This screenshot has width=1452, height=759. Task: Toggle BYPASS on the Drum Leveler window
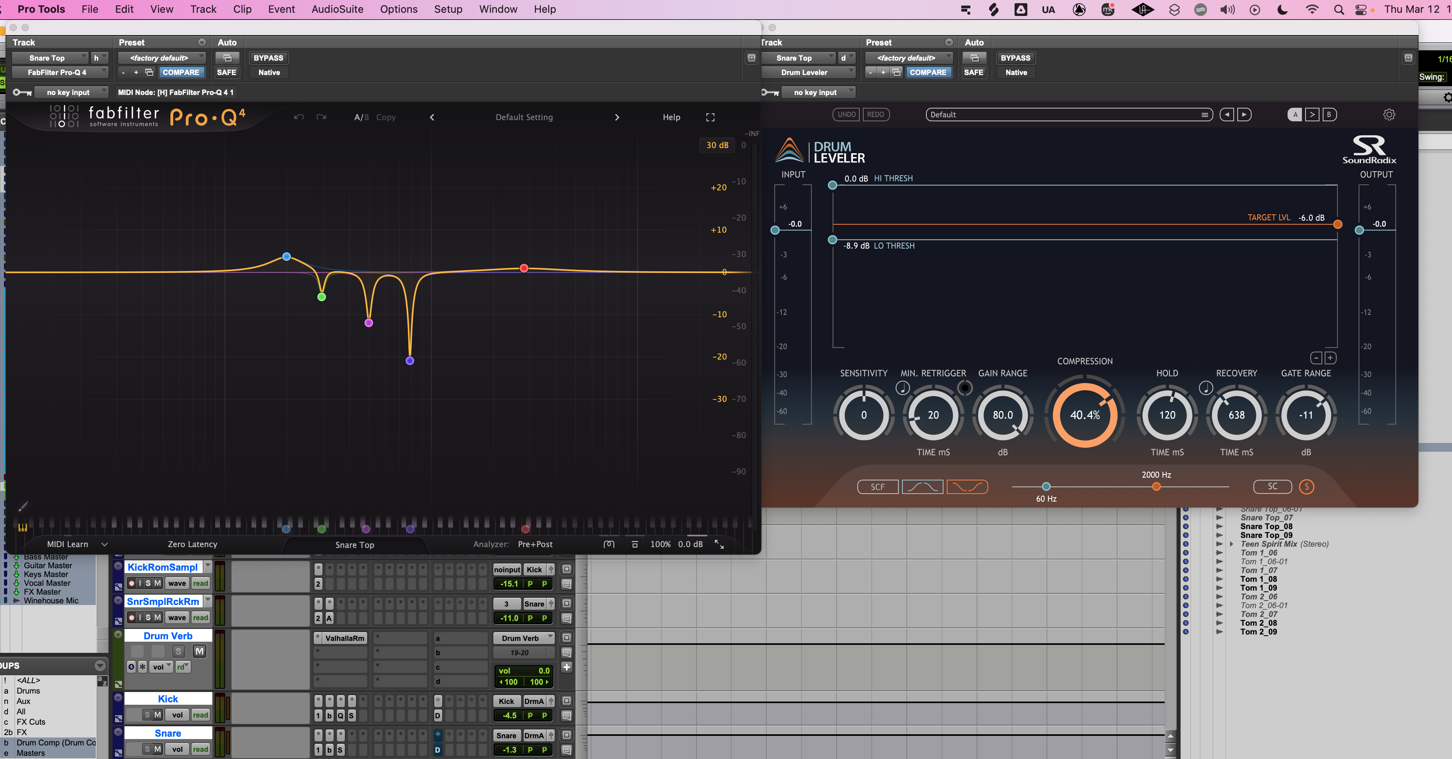point(1015,58)
